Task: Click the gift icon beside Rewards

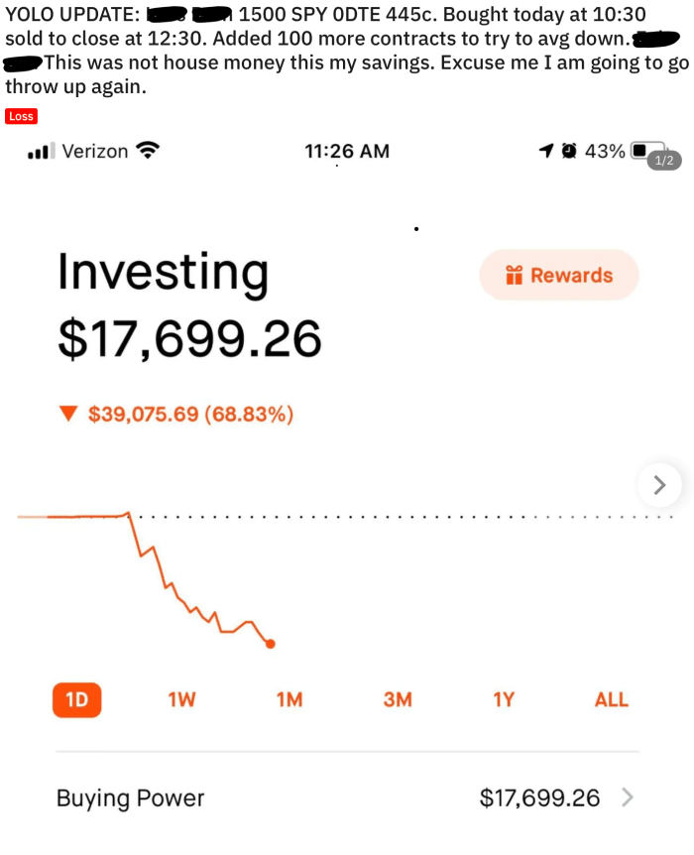Action: click(514, 276)
